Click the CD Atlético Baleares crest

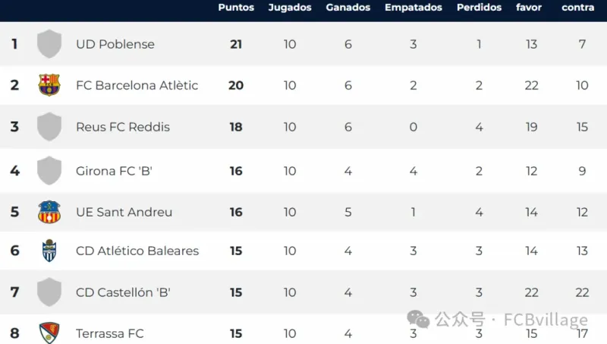tap(49, 251)
